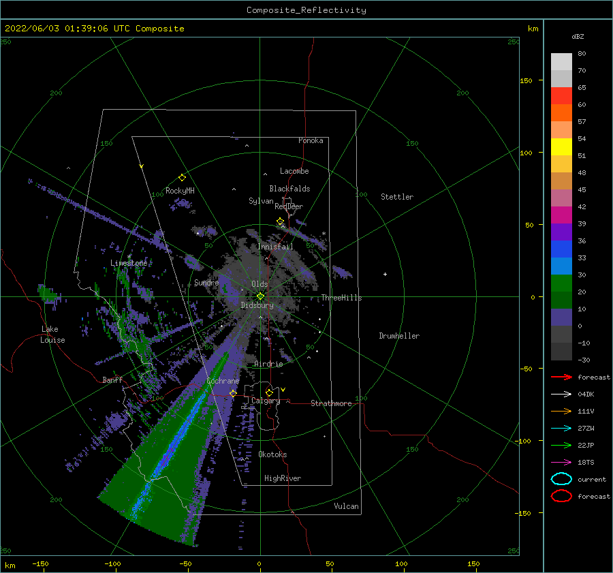Click the yellow diamond marker below RedDeer
This screenshot has width=613, height=573.
click(280, 221)
